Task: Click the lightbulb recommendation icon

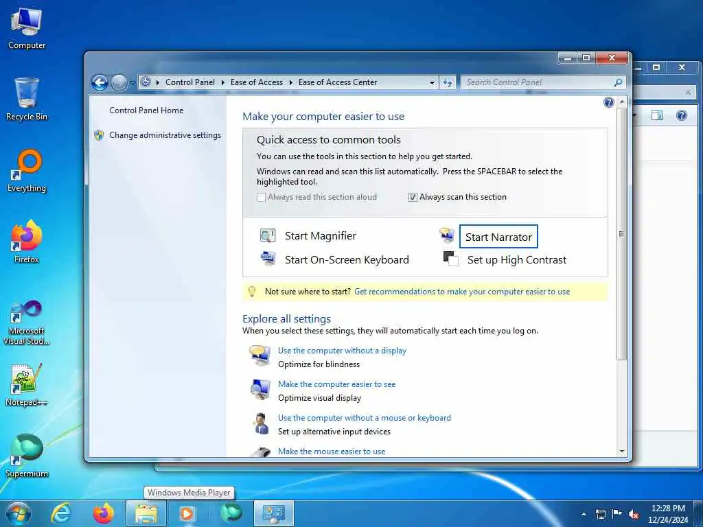Action: 251,292
